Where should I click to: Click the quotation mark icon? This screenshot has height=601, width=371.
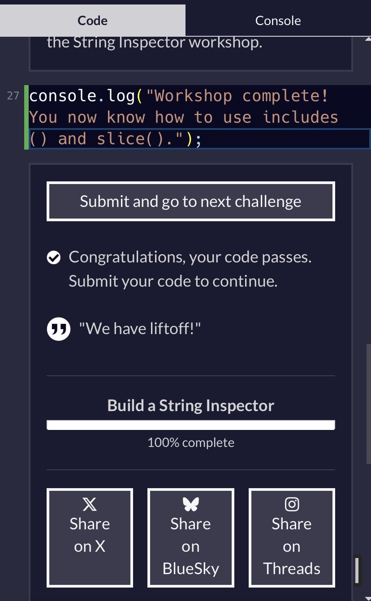pyautogui.click(x=59, y=329)
